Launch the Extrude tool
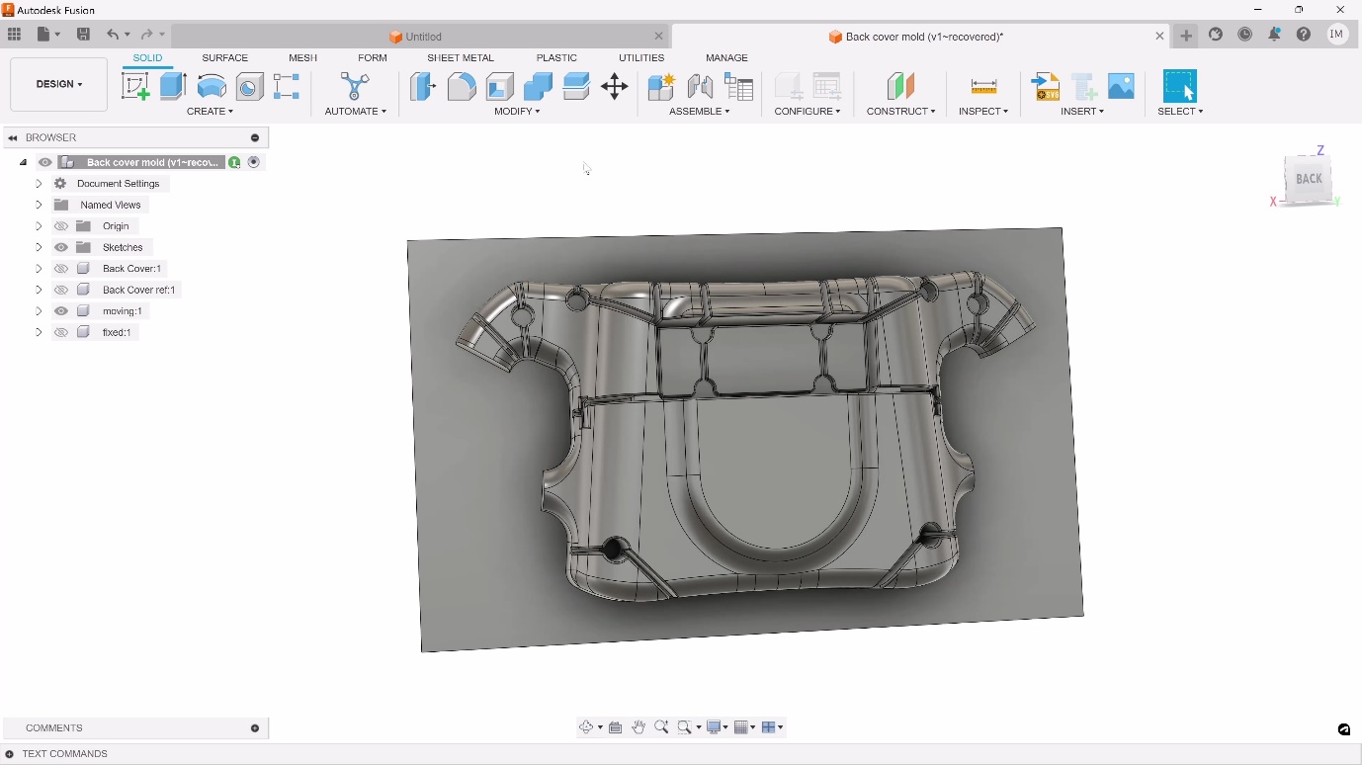Viewport: 1362px width, 765px height. (173, 86)
